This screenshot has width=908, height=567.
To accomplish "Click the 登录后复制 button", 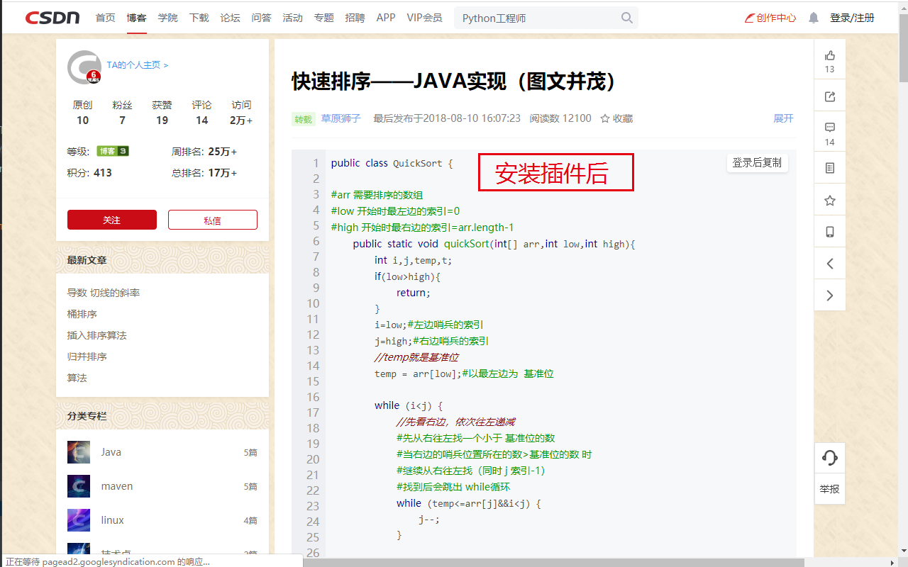I will [x=757, y=163].
